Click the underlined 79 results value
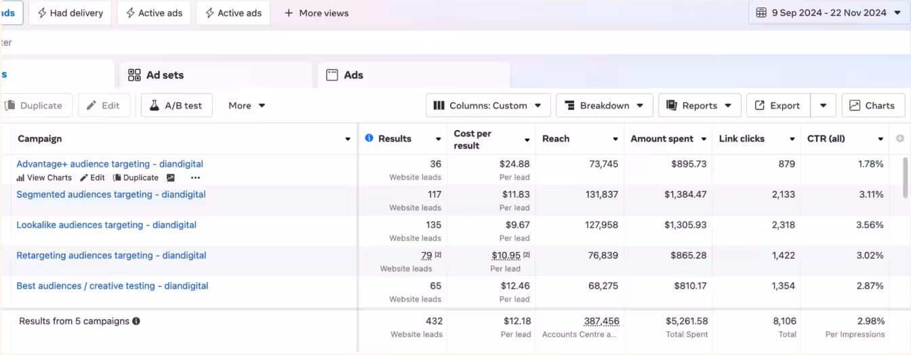 pyautogui.click(x=426, y=255)
